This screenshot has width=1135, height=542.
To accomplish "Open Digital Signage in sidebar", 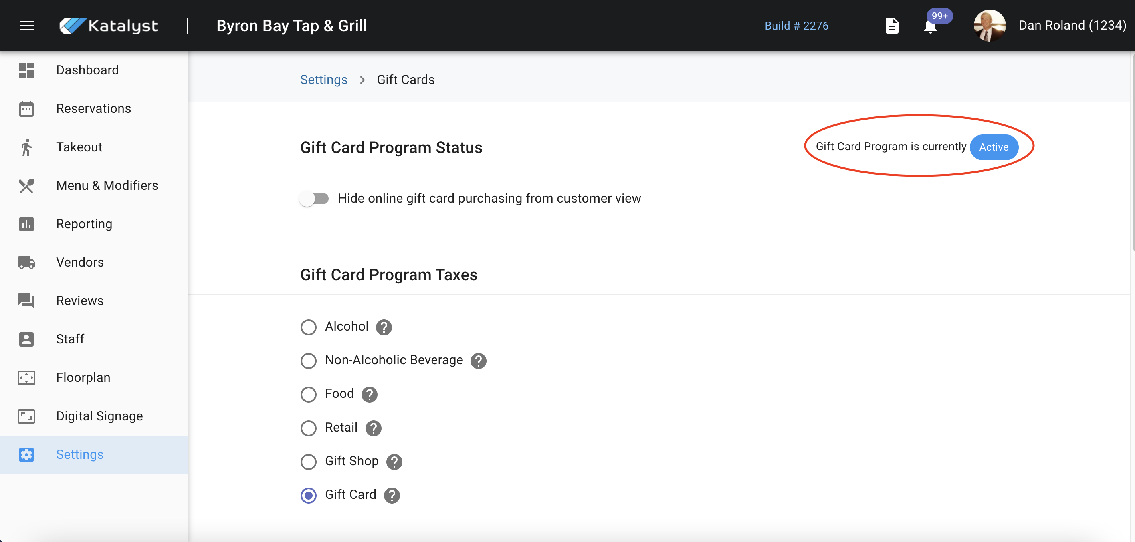I will pos(99,416).
